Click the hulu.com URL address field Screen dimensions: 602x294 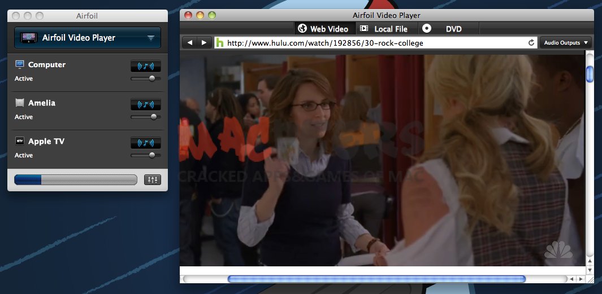click(x=376, y=42)
